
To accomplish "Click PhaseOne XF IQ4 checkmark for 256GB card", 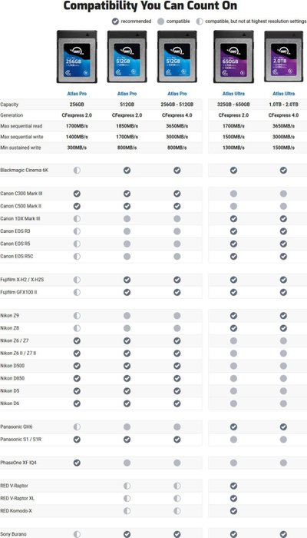I will click(x=77, y=463).
